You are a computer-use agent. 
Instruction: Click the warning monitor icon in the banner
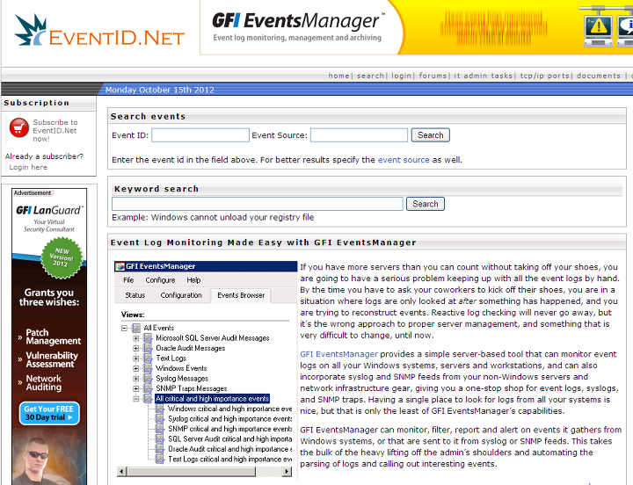598,26
